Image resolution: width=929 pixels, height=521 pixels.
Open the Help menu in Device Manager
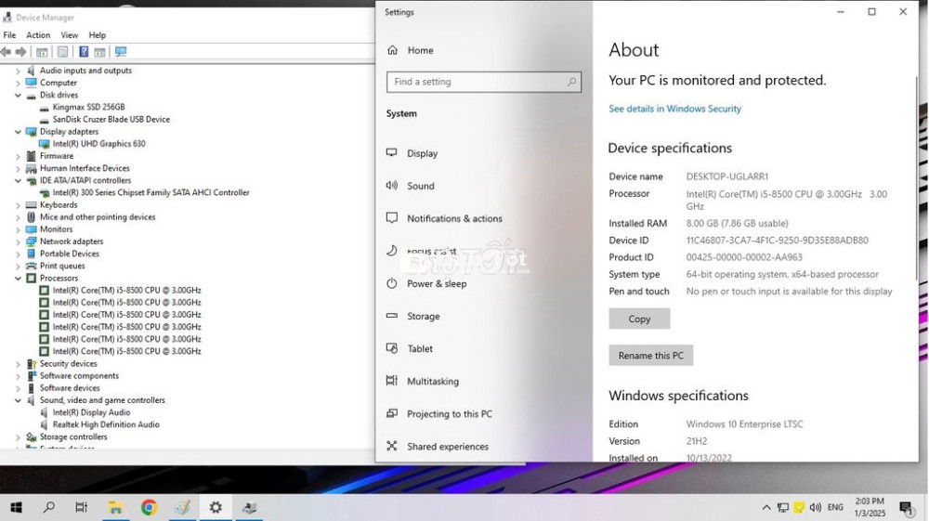(98, 35)
